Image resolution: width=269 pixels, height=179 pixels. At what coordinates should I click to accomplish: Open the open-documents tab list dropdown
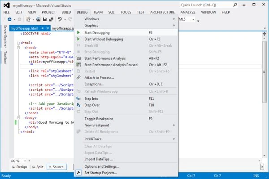click(x=265, y=28)
